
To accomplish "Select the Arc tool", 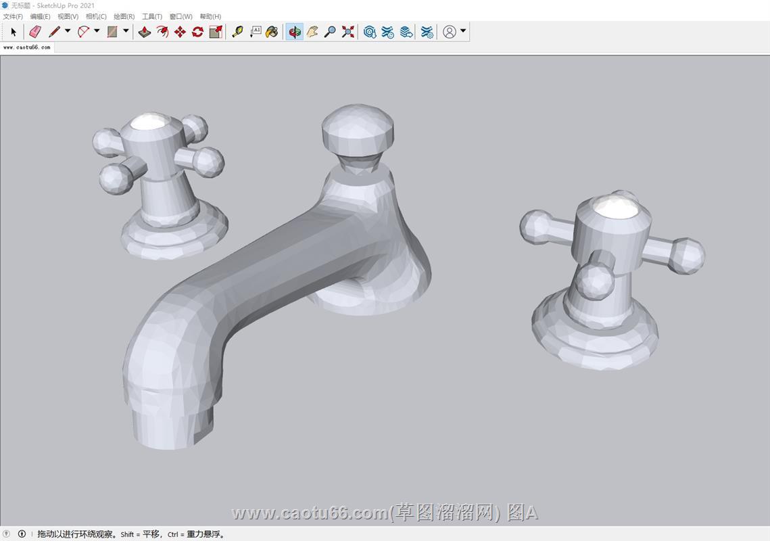I will coord(83,32).
